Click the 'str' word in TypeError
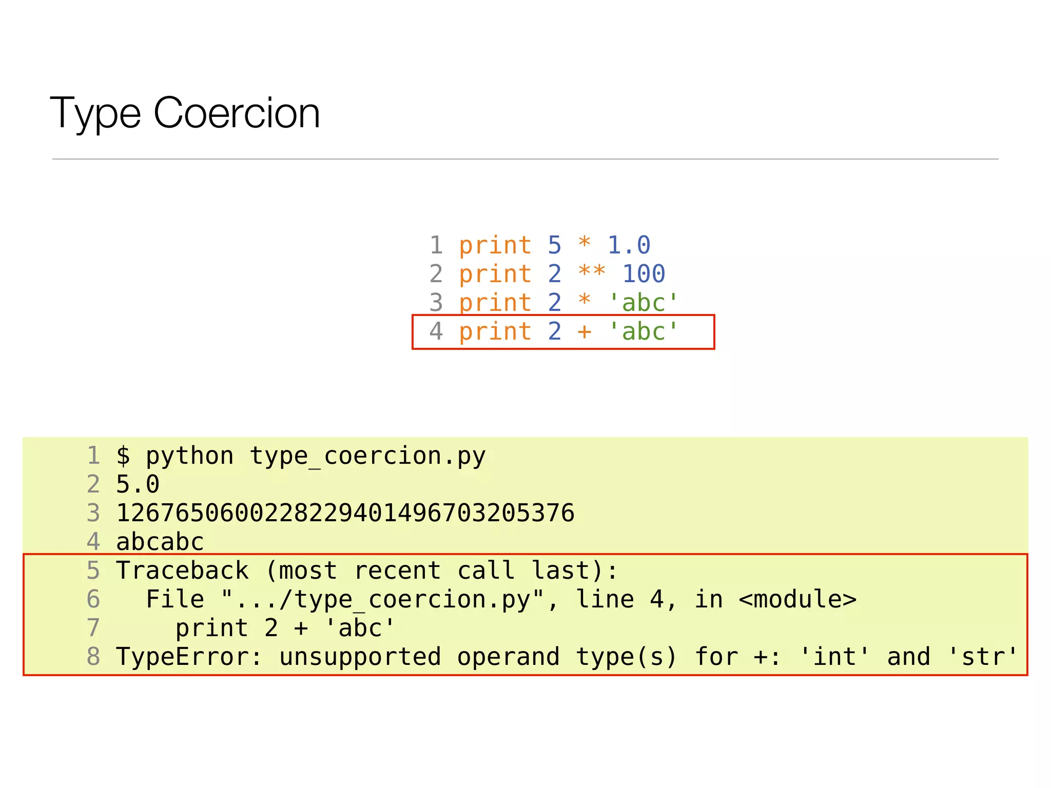The height and width of the screenshot is (788, 1051). 982,657
